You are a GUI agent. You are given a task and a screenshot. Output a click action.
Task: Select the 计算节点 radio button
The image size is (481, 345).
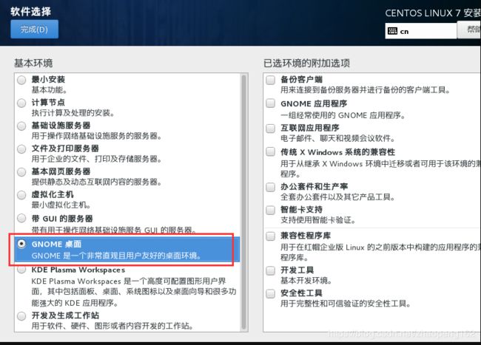(x=21, y=103)
